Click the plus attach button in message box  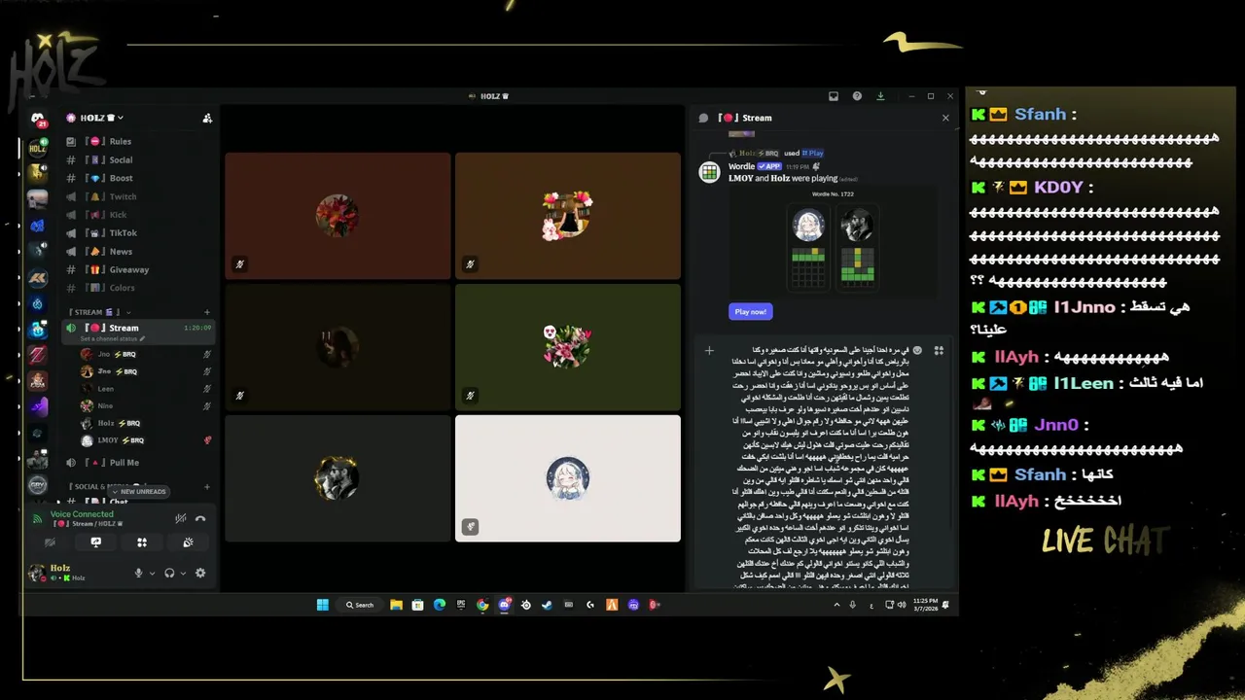pos(709,350)
